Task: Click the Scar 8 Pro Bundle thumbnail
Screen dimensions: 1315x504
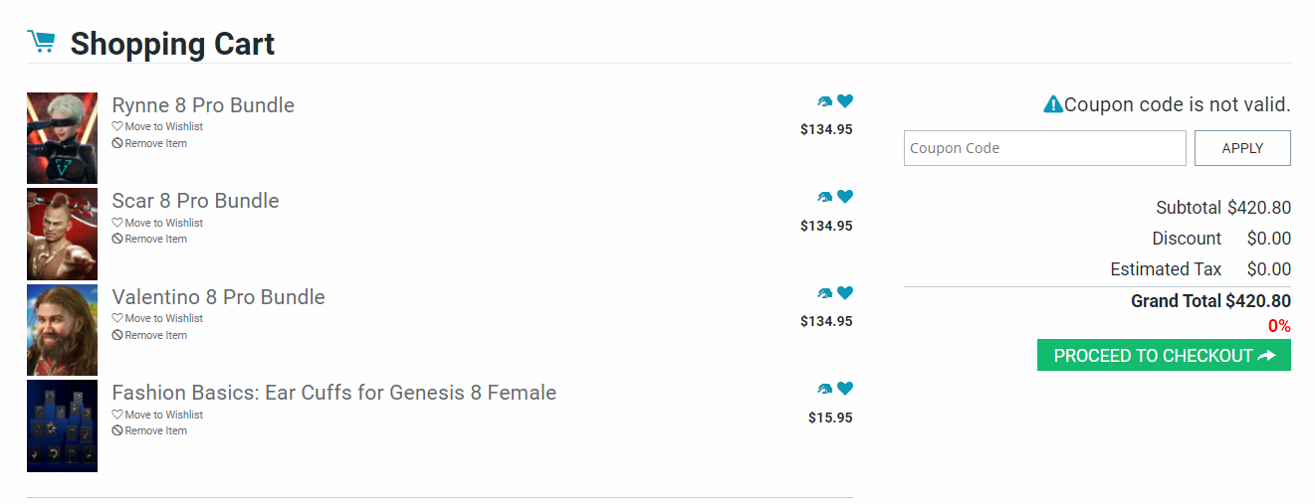Action: [x=62, y=234]
